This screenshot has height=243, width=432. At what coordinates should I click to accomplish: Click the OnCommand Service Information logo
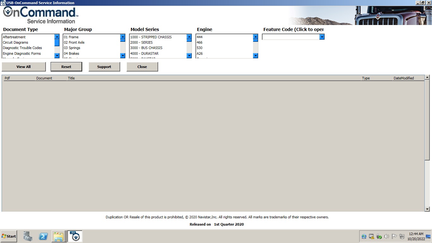click(40, 16)
